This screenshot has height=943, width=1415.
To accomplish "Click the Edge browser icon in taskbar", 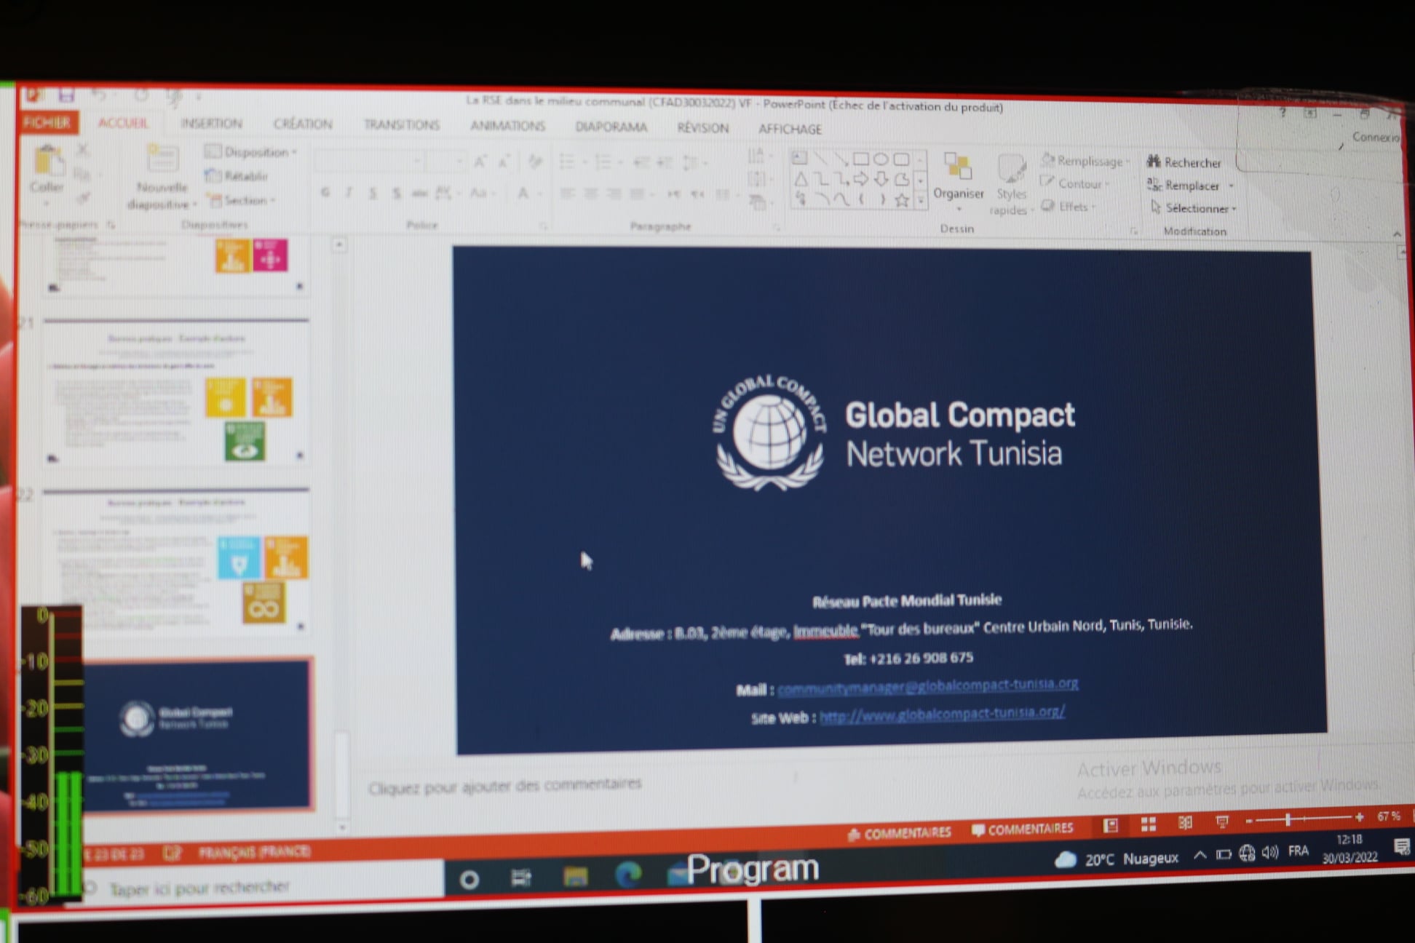I will (628, 875).
